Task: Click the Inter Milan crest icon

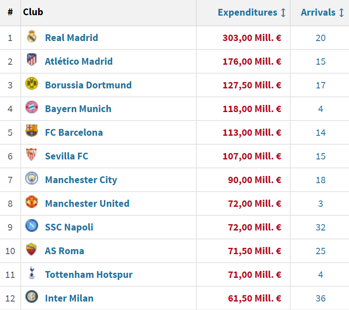Action: click(32, 298)
